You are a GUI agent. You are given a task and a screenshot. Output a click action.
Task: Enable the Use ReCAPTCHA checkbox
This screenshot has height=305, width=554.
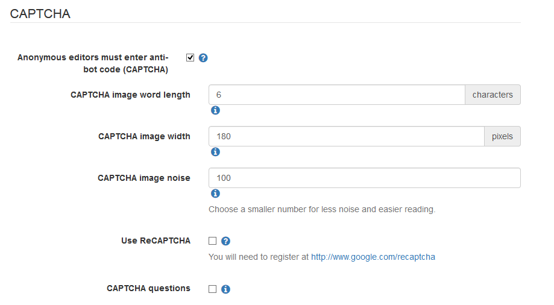click(212, 241)
